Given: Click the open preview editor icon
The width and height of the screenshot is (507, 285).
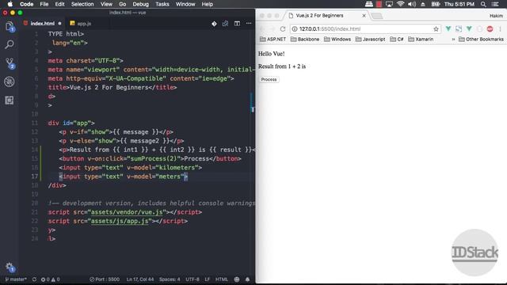Looking at the screenshot, I should (x=225, y=24).
